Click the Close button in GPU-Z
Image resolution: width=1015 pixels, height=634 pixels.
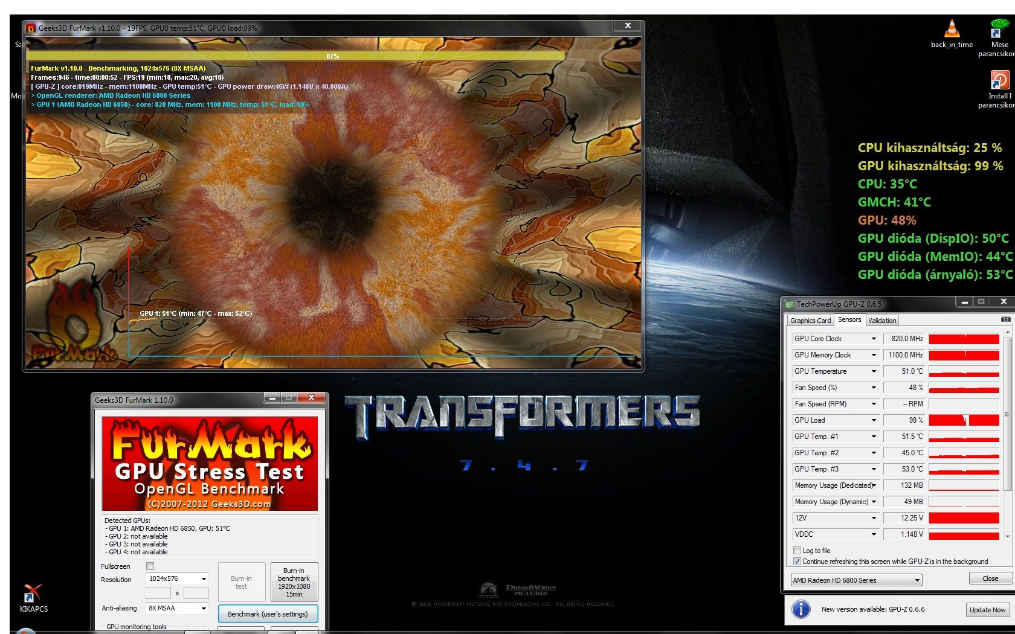(990, 578)
